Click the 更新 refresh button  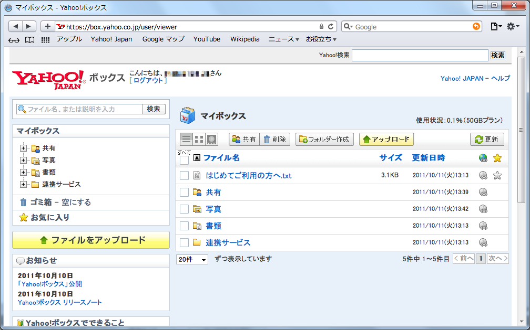487,140
